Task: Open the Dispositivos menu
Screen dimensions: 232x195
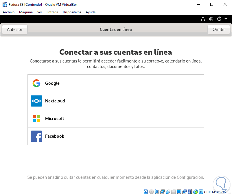Action: click(x=72, y=12)
